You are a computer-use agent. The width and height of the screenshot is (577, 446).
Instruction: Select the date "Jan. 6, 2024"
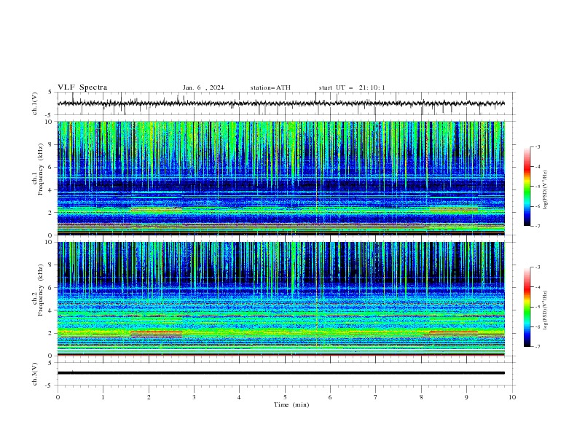203,87
